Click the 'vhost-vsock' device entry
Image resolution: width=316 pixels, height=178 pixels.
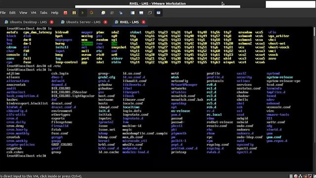[278, 47]
